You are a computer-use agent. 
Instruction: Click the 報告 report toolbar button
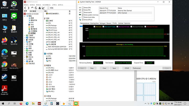coord(50,8)
